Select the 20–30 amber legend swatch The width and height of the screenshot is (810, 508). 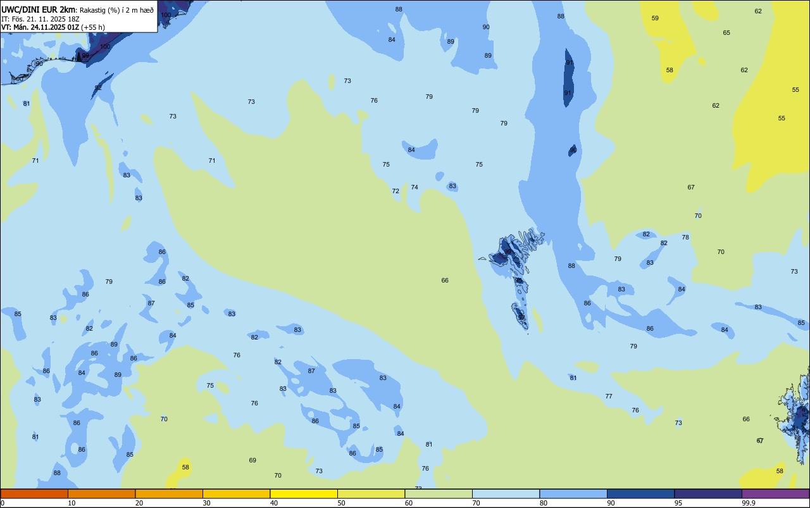coord(169,493)
